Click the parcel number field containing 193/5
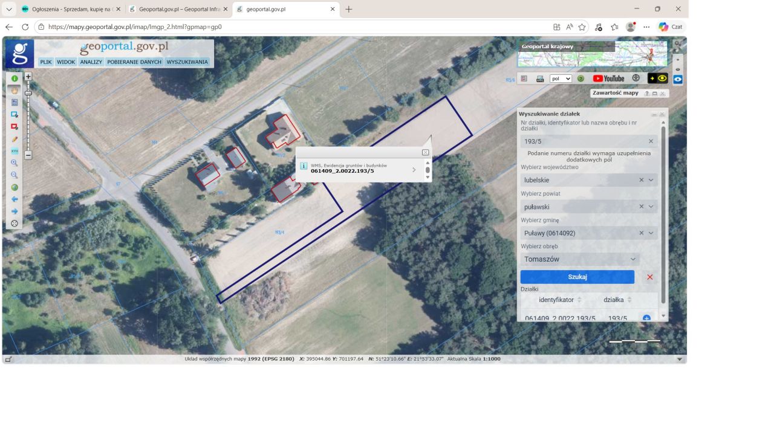Screen dimensions: 774x435 (x=589, y=141)
